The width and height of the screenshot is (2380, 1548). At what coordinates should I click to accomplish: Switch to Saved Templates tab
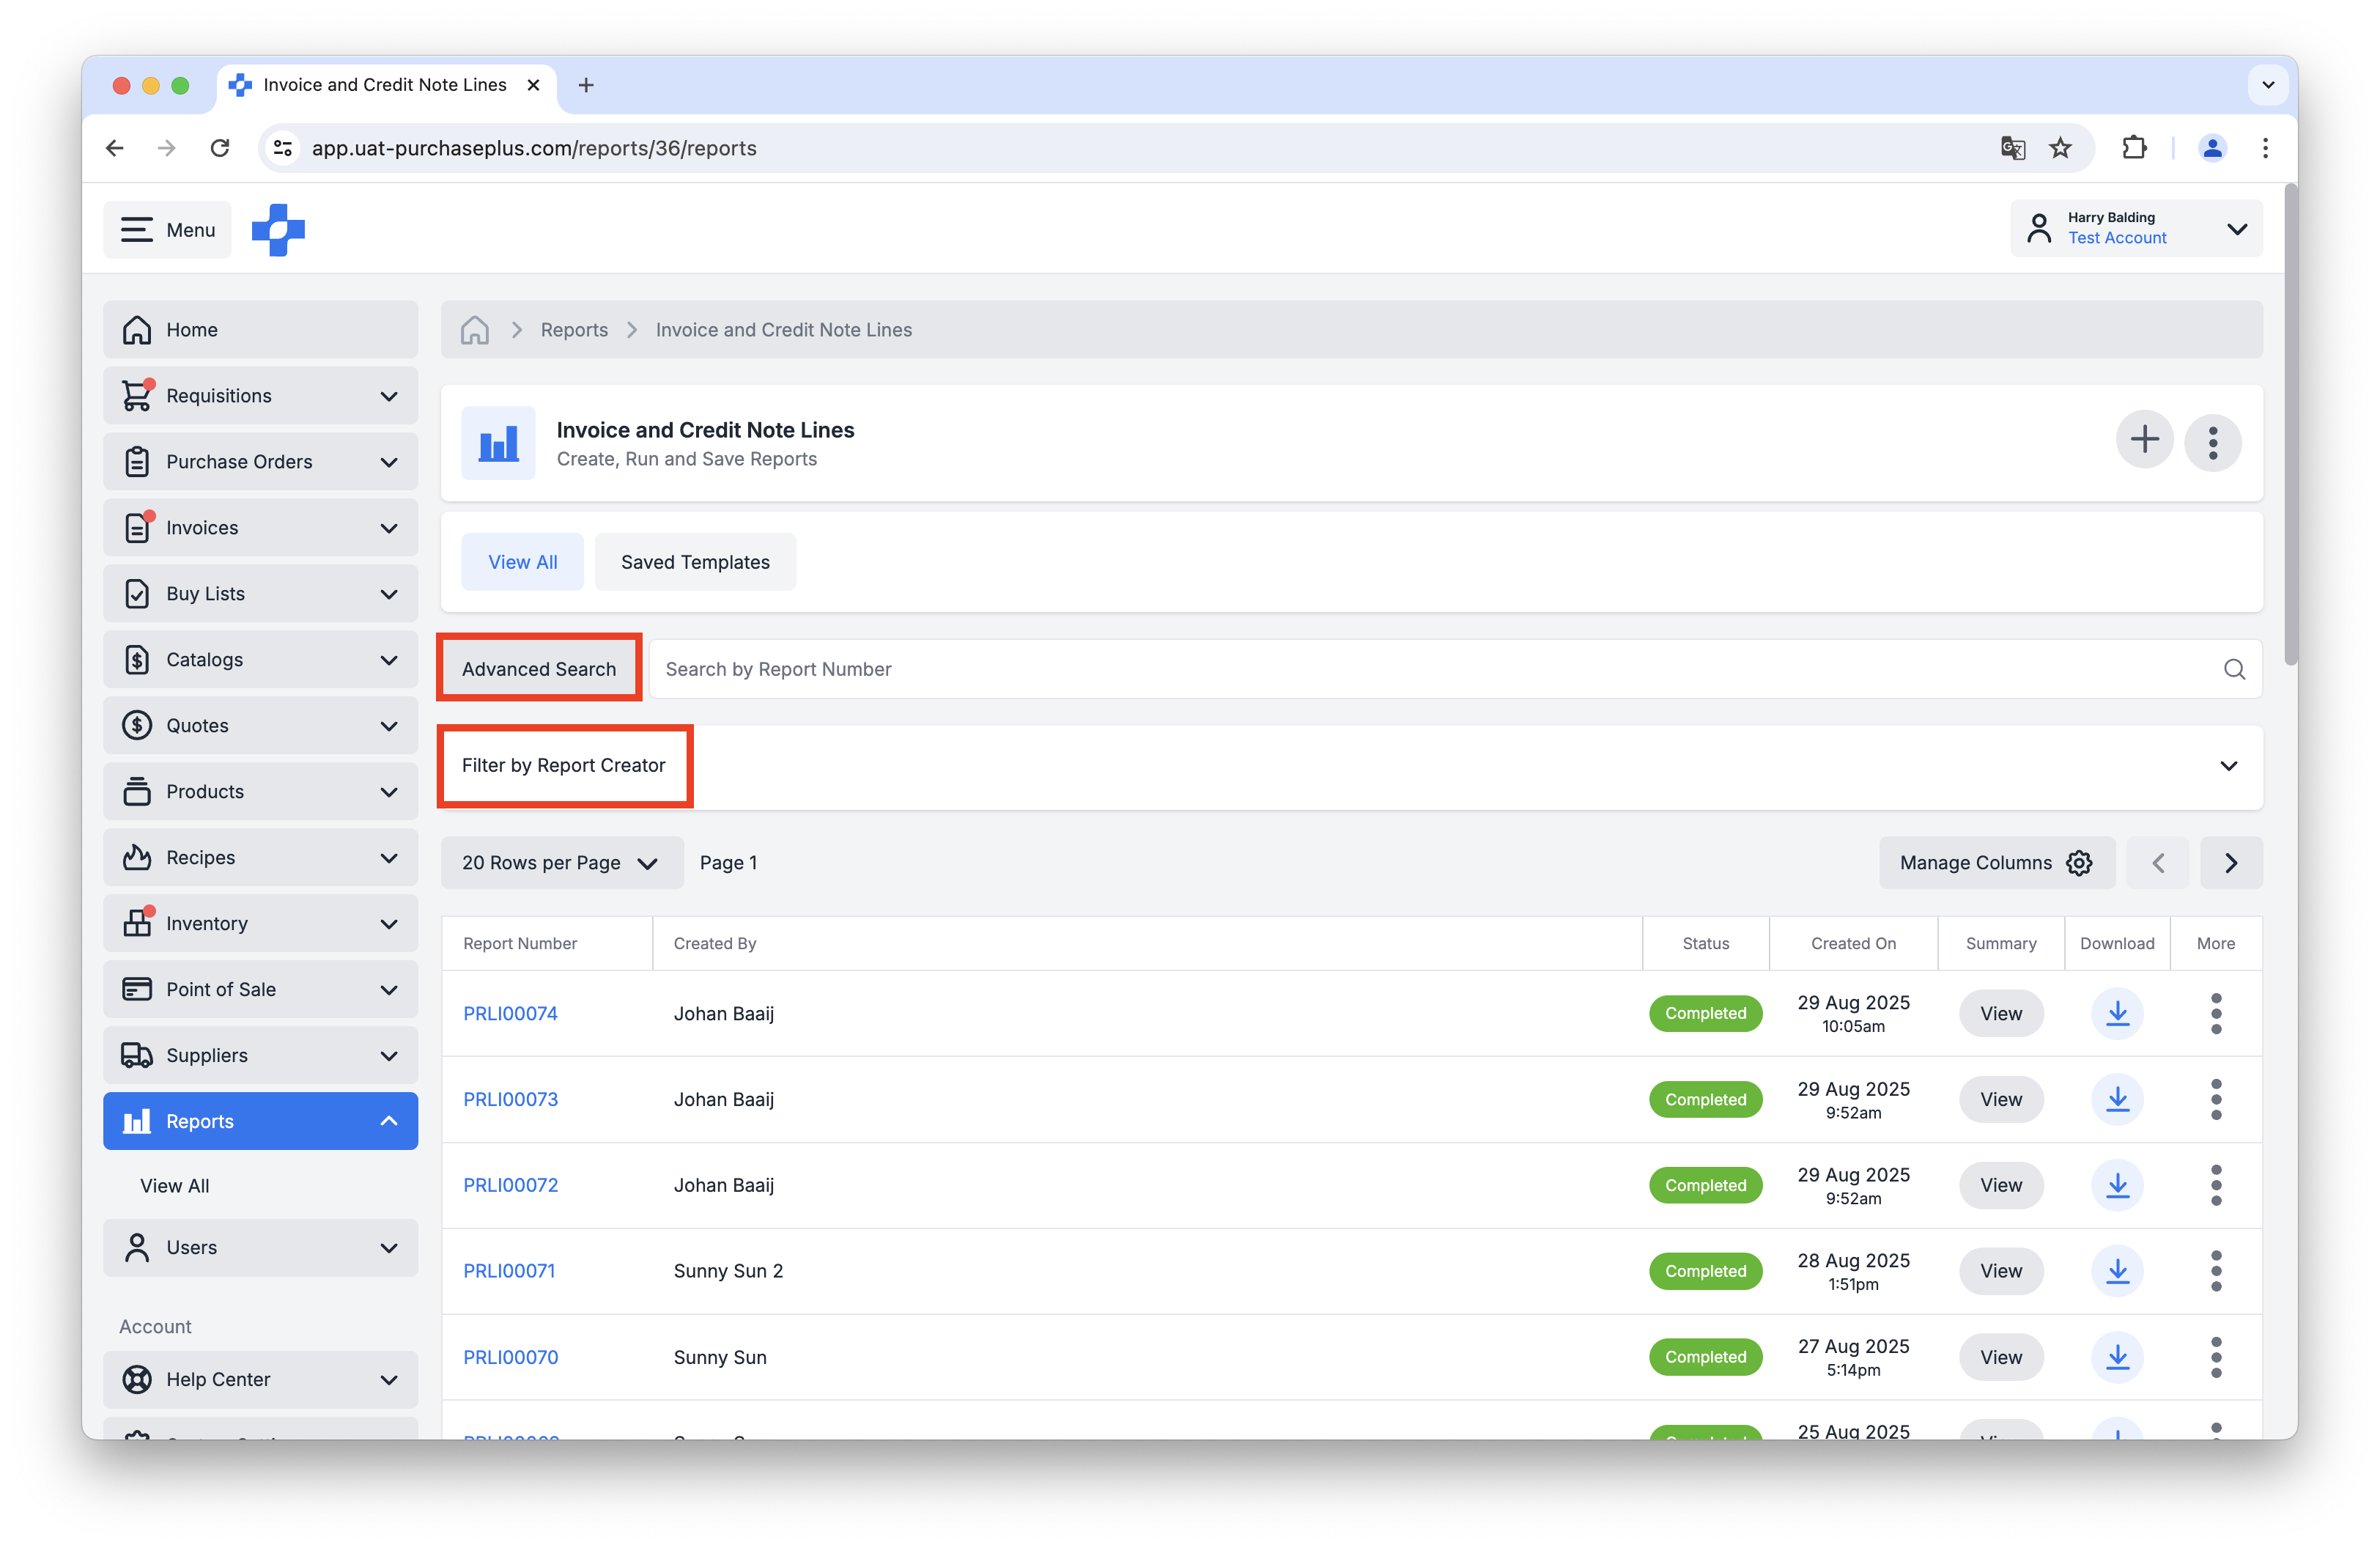(x=695, y=562)
